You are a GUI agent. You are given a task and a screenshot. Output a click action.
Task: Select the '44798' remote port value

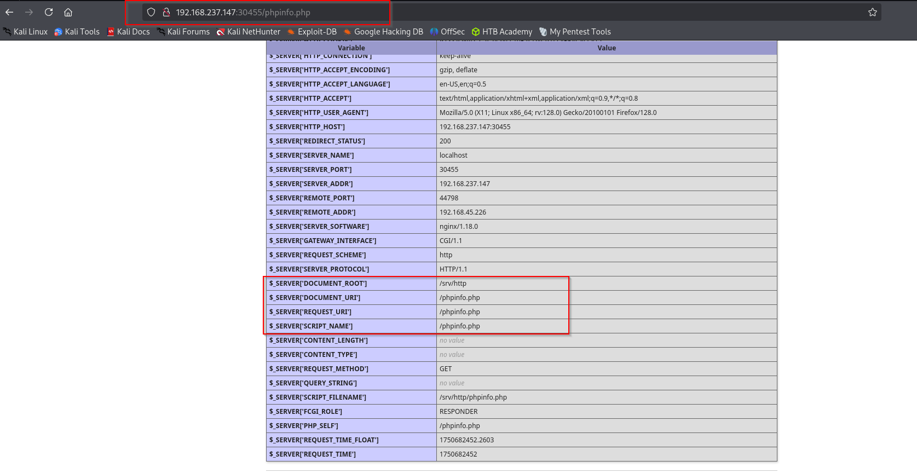point(449,198)
